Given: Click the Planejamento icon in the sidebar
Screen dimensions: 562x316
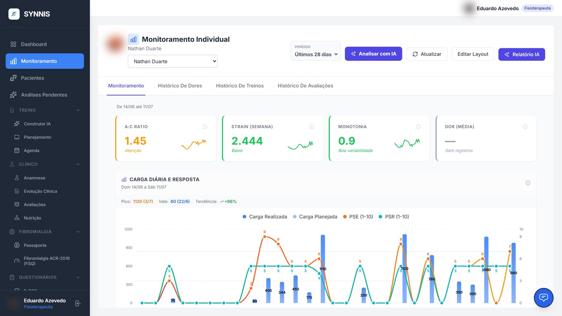Looking at the screenshot, I should [x=17, y=137].
